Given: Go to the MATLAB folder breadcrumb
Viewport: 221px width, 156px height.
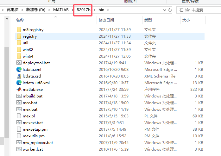Looking at the screenshot, I should pyautogui.click(x=61, y=10).
